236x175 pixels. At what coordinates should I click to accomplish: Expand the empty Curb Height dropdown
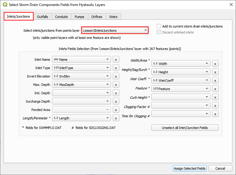point(181,97)
